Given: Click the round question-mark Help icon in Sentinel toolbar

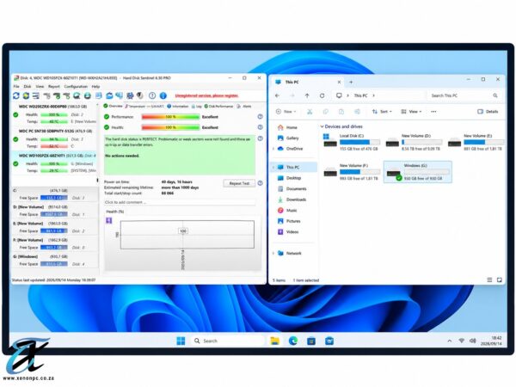Looking at the screenshot, I should click(x=152, y=95).
